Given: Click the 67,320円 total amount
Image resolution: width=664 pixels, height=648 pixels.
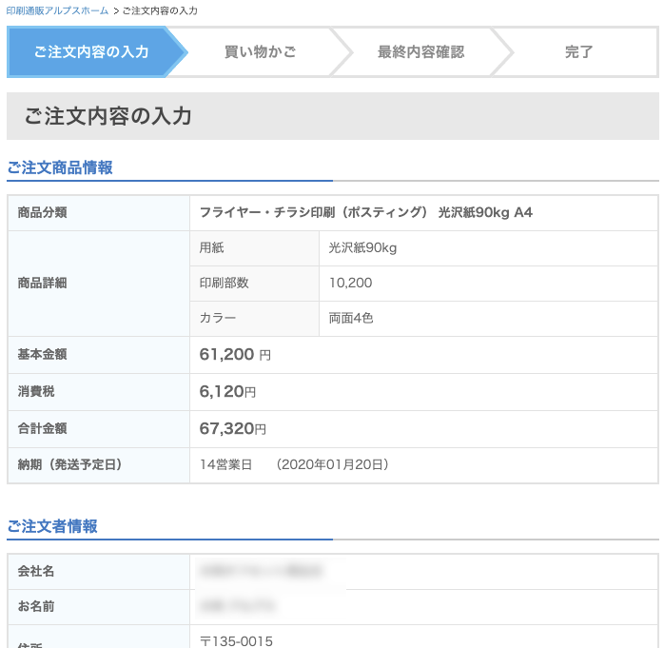Looking at the screenshot, I should pyautogui.click(x=232, y=428).
